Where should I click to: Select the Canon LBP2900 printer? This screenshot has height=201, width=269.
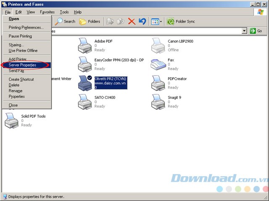(x=158, y=45)
